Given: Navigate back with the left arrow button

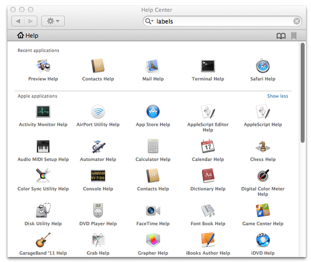Looking at the screenshot, I should point(18,21).
